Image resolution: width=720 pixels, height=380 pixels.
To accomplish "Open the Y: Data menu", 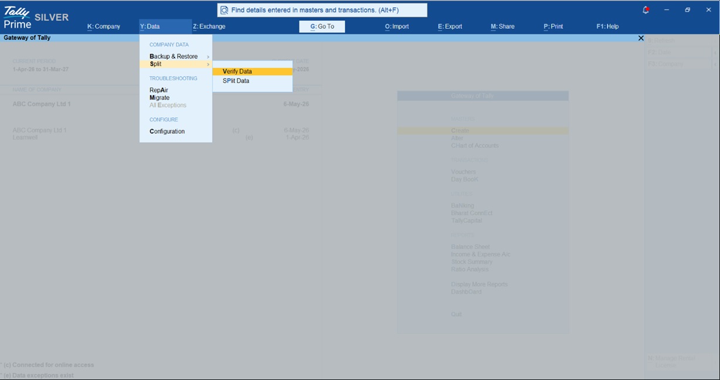I will (x=150, y=26).
